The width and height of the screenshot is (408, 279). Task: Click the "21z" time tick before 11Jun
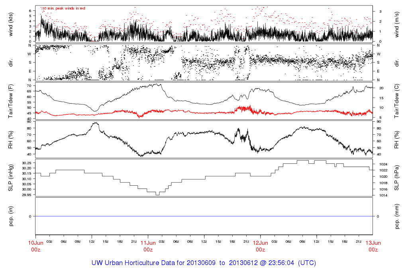(134, 242)
